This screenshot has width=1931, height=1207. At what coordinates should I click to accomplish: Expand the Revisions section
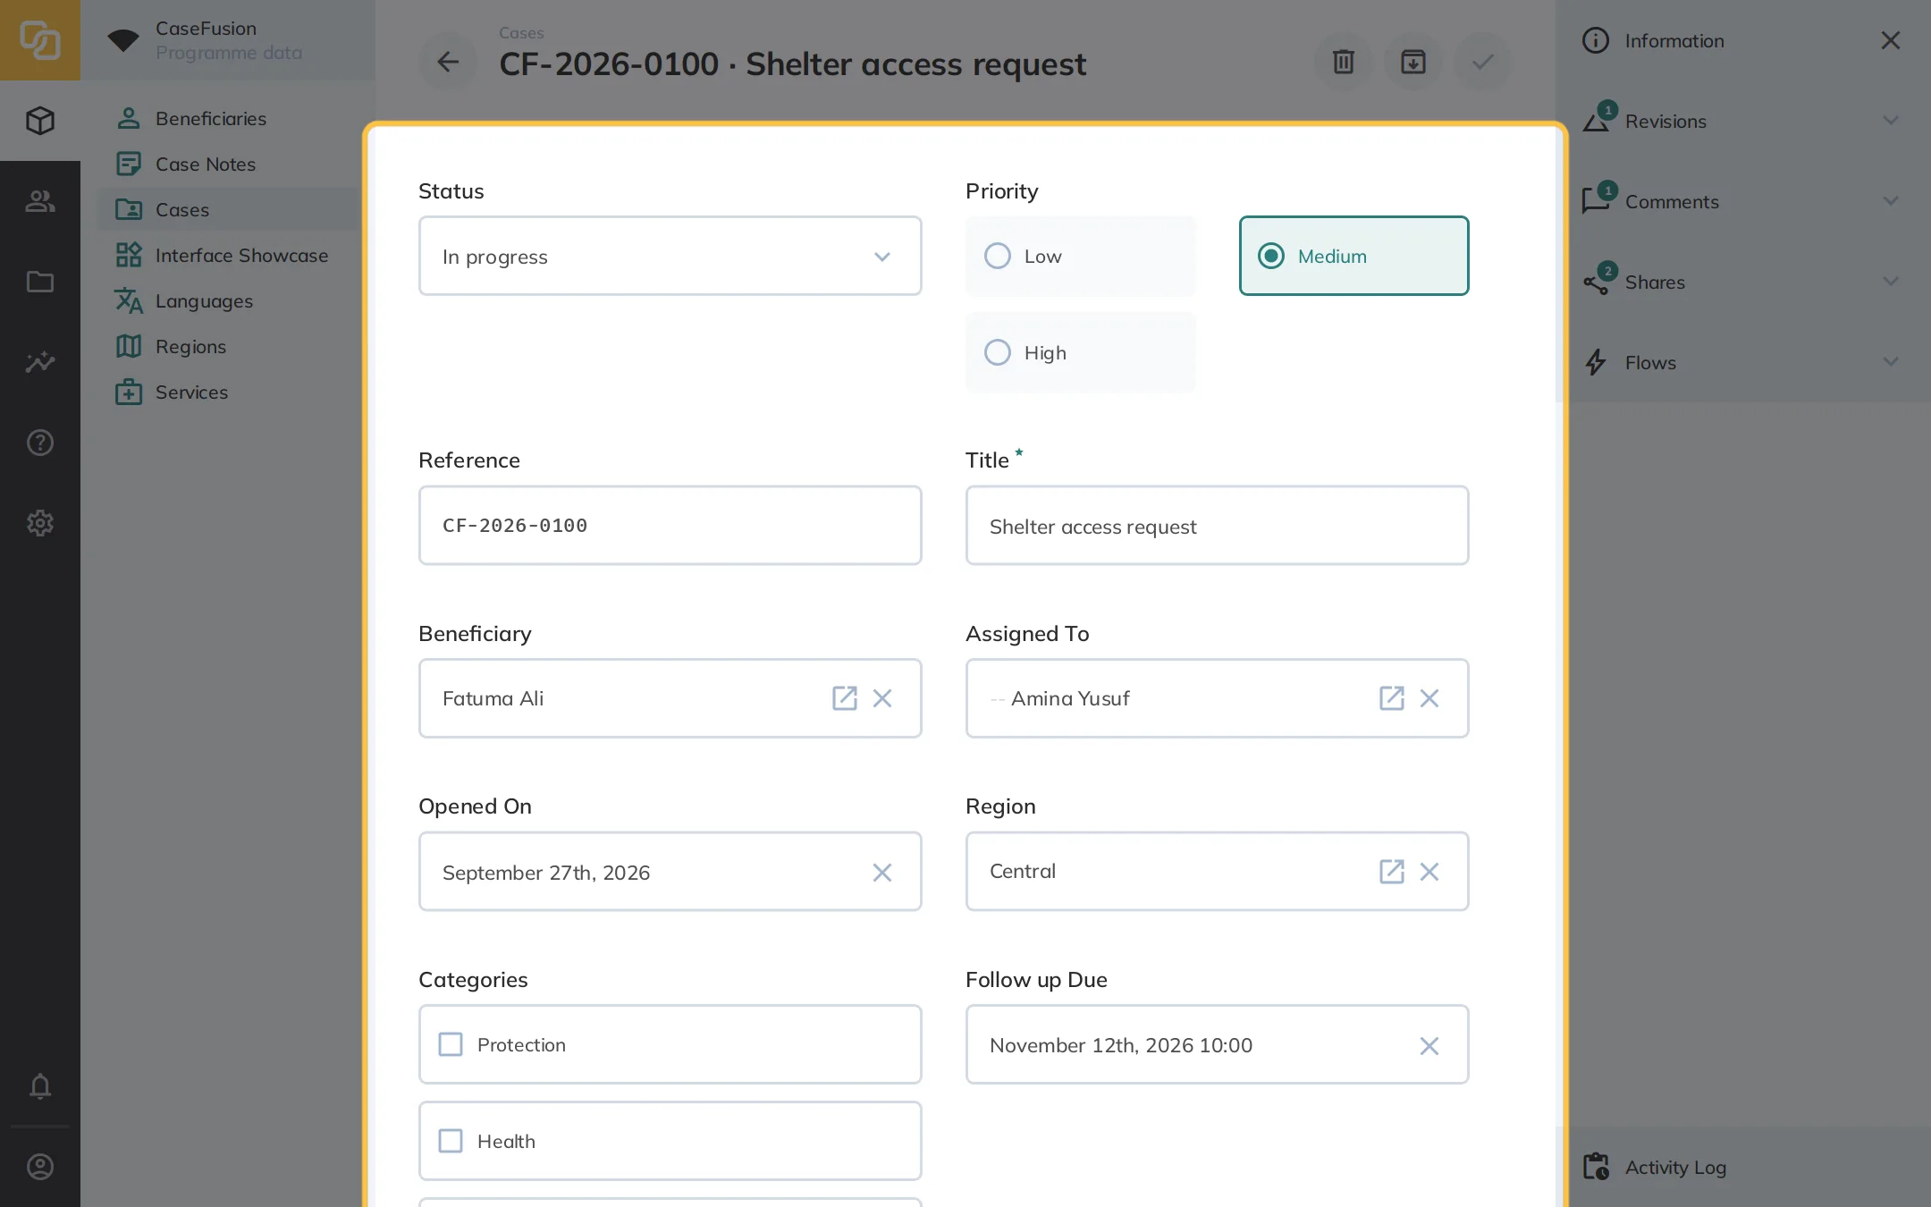[x=1742, y=121]
